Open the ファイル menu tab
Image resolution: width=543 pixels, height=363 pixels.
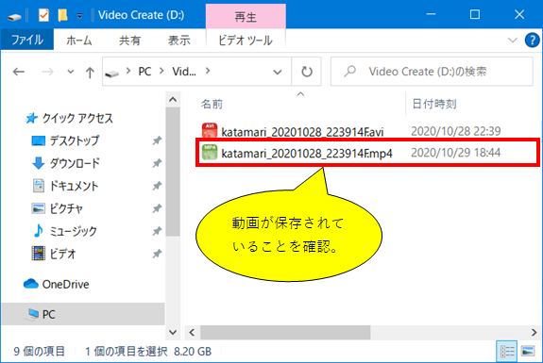coord(27,41)
